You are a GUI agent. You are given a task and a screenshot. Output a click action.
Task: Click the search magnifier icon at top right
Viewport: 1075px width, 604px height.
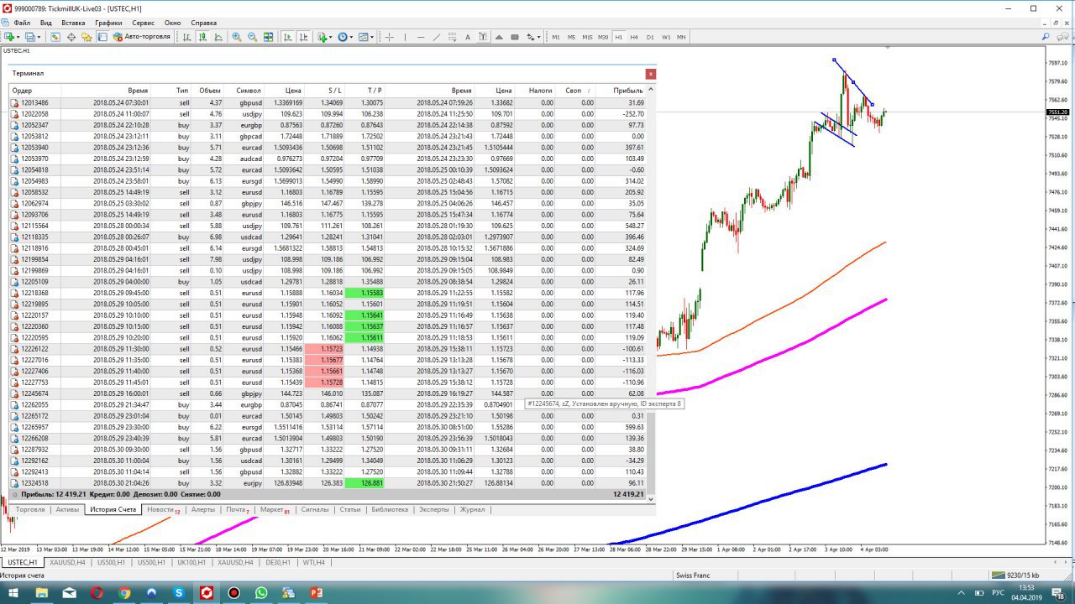coord(1046,37)
